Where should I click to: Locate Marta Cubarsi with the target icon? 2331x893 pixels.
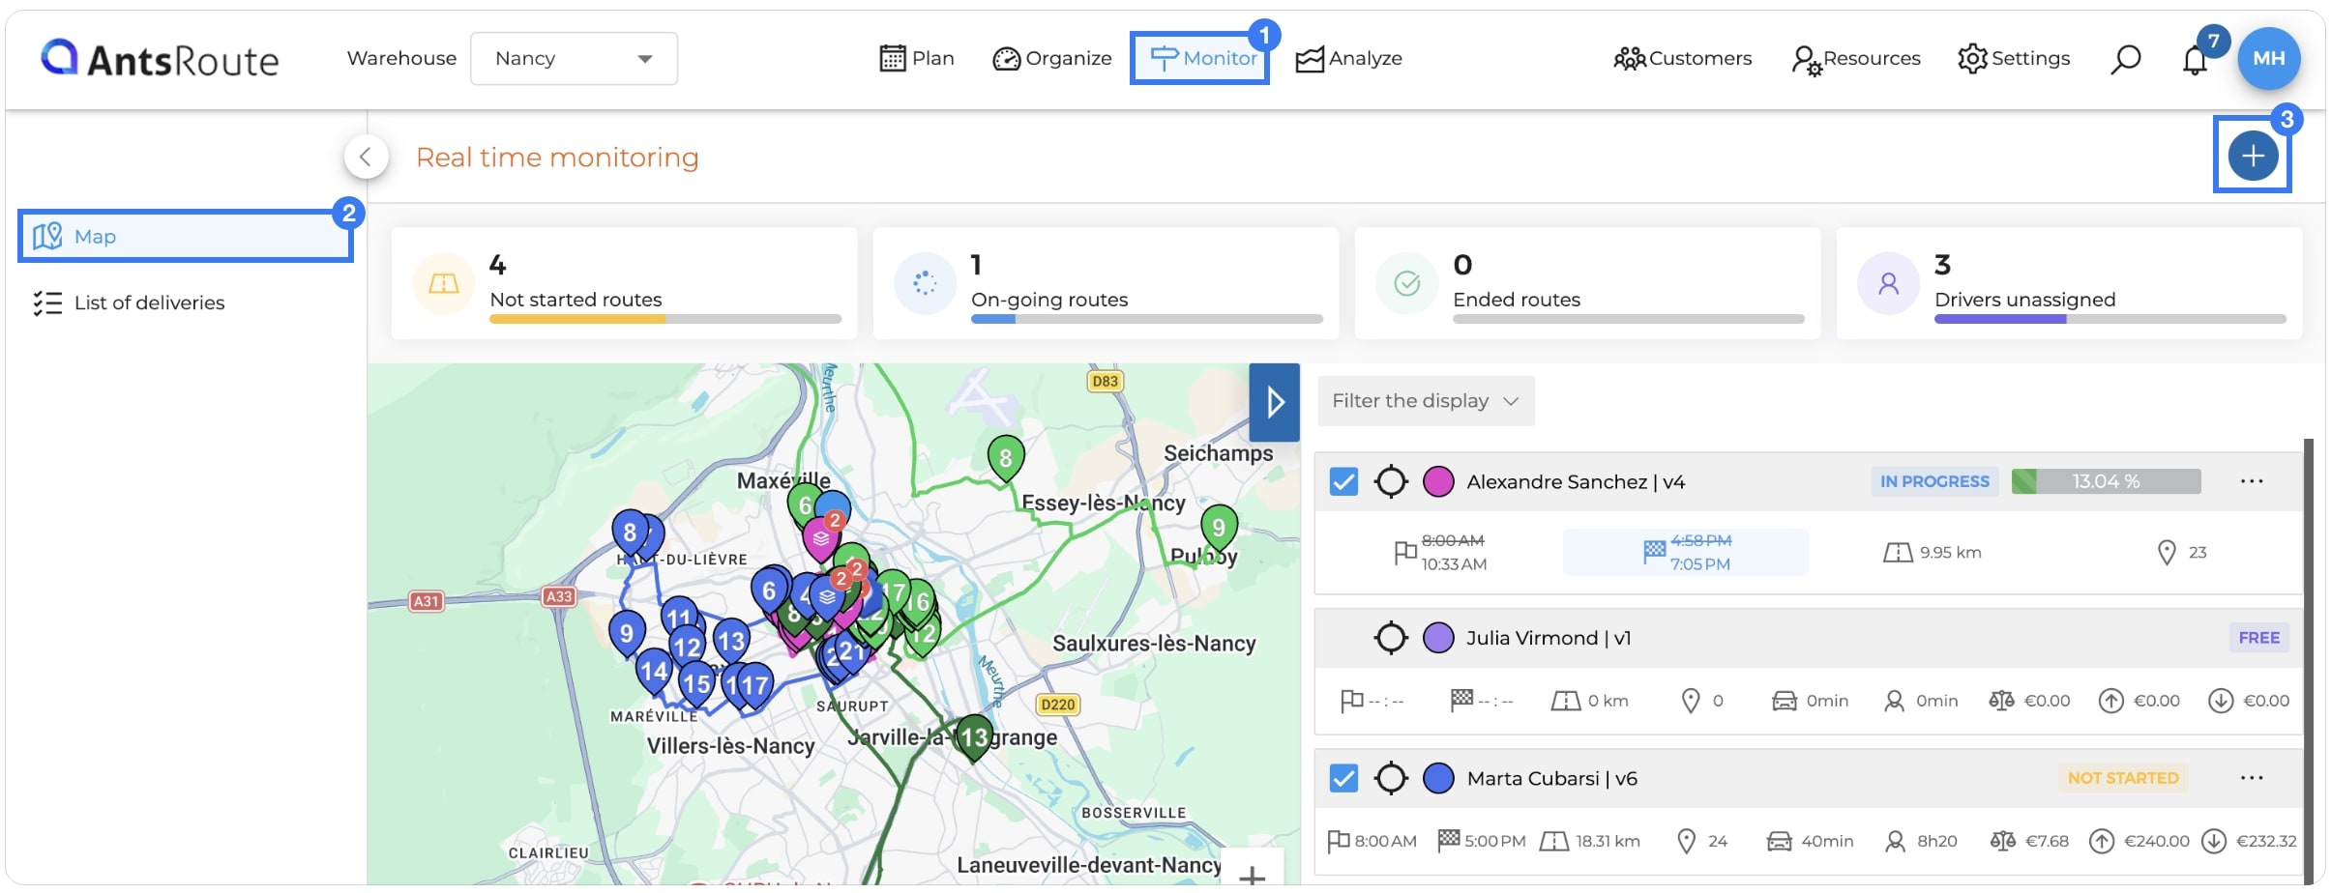pyautogui.click(x=1391, y=778)
